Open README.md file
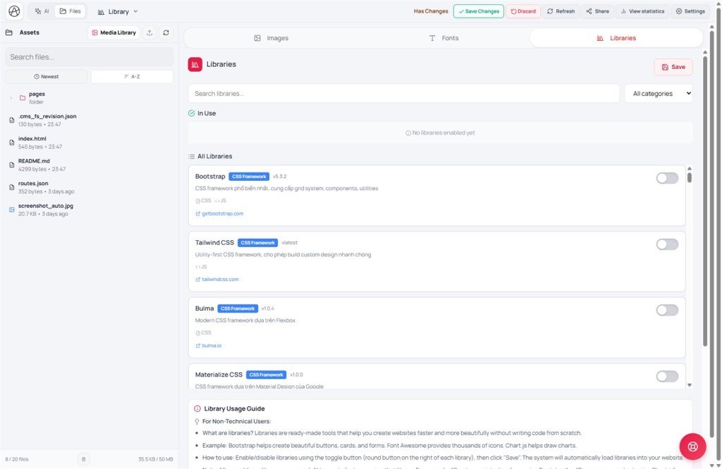Viewport: 722px width, 469px height. click(x=89, y=165)
